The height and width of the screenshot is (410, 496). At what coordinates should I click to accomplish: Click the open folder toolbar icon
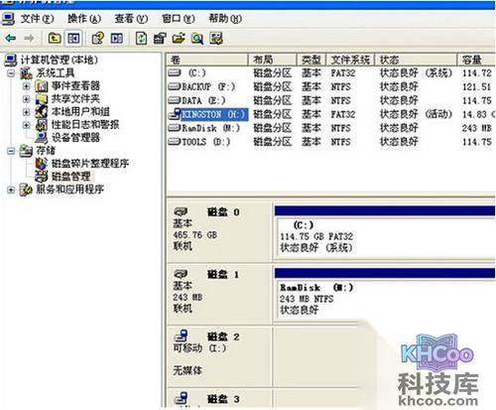[x=179, y=39]
